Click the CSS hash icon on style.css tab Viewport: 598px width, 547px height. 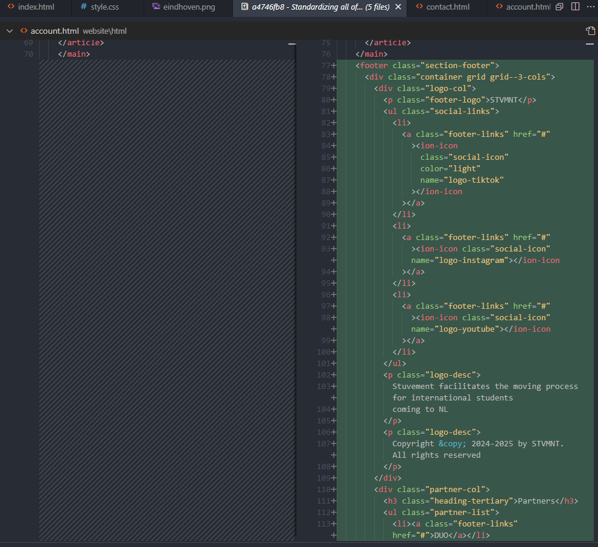coord(83,7)
